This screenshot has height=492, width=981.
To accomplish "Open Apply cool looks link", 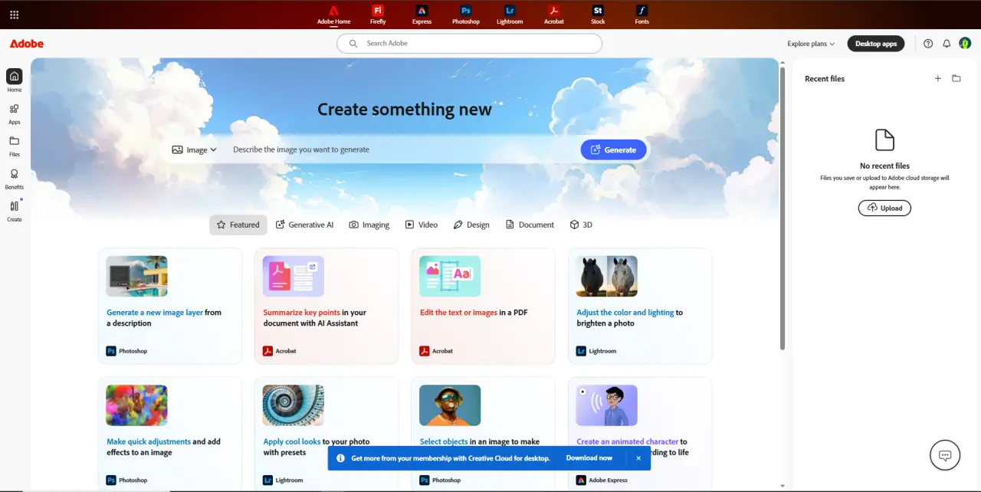I will [x=291, y=441].
